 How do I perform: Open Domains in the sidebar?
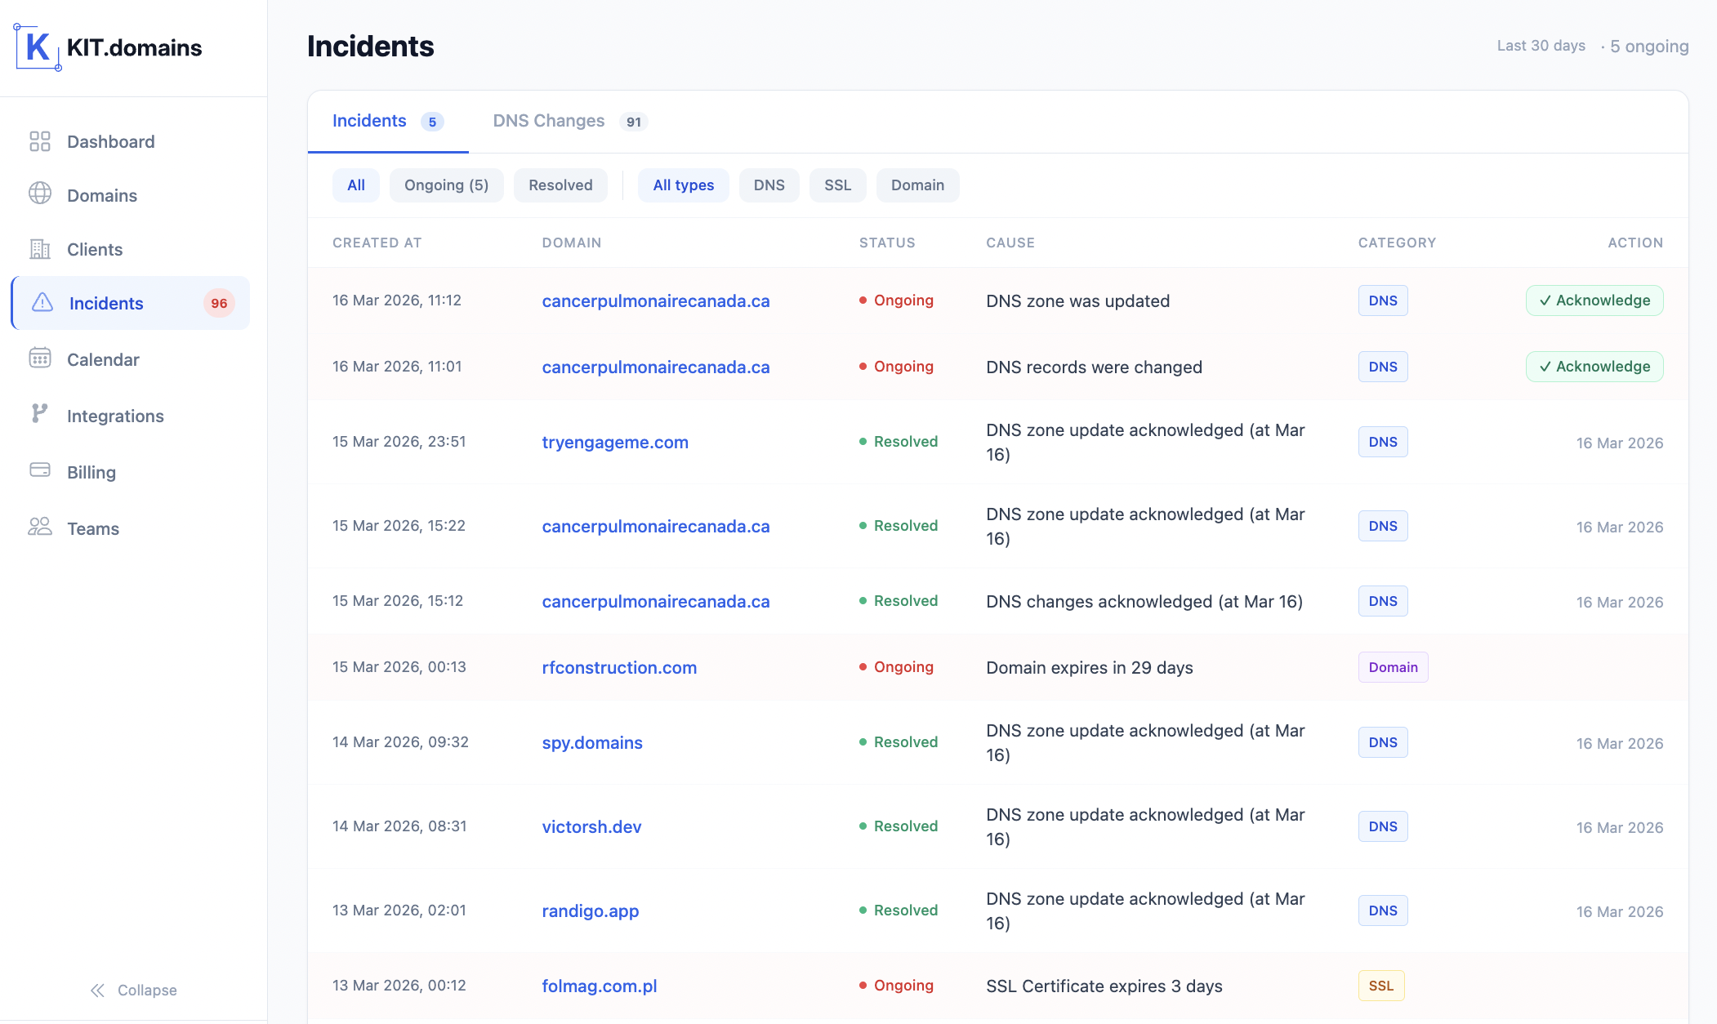131,195
